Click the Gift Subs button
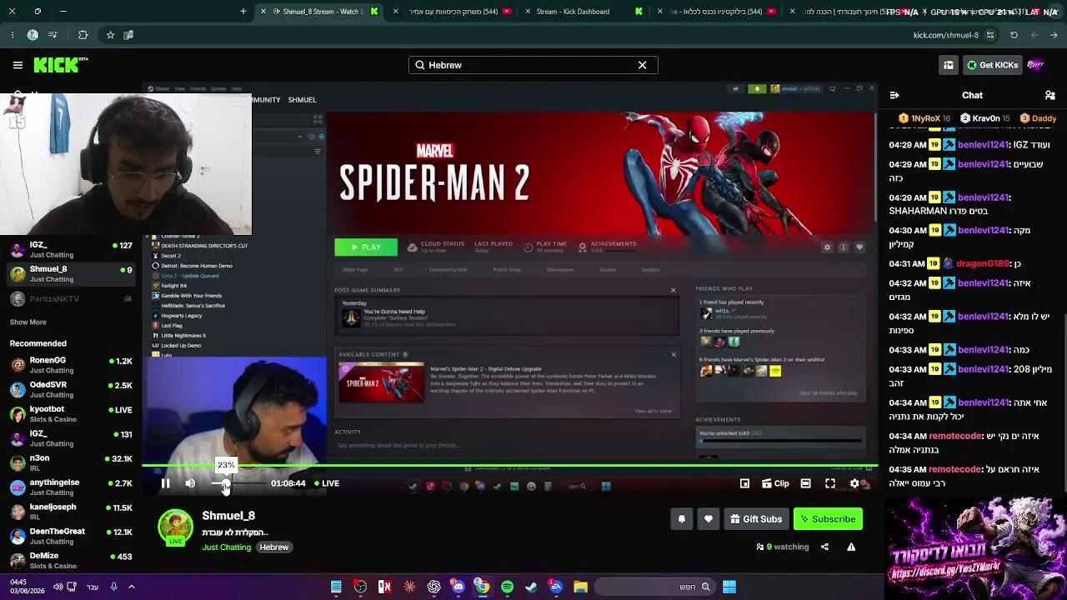The image size is (1067, 600). 756,519
